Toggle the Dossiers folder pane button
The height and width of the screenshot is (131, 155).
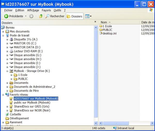75,16
